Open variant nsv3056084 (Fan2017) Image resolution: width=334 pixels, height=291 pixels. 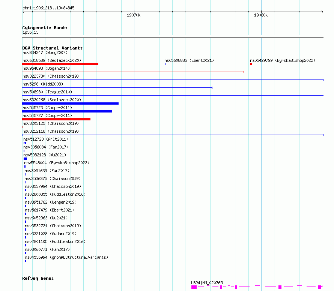(x=46, y=147)
